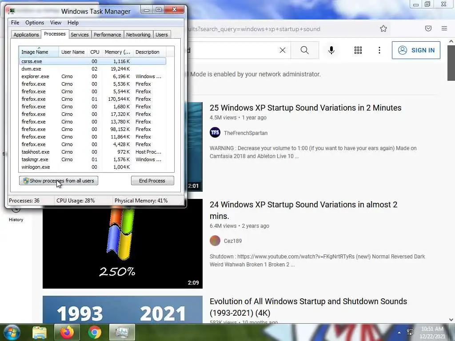This screenshot has width=455, height=341.
Task: Switch to Networking tab
Action: pyautogui.click(x=138, y=35)
